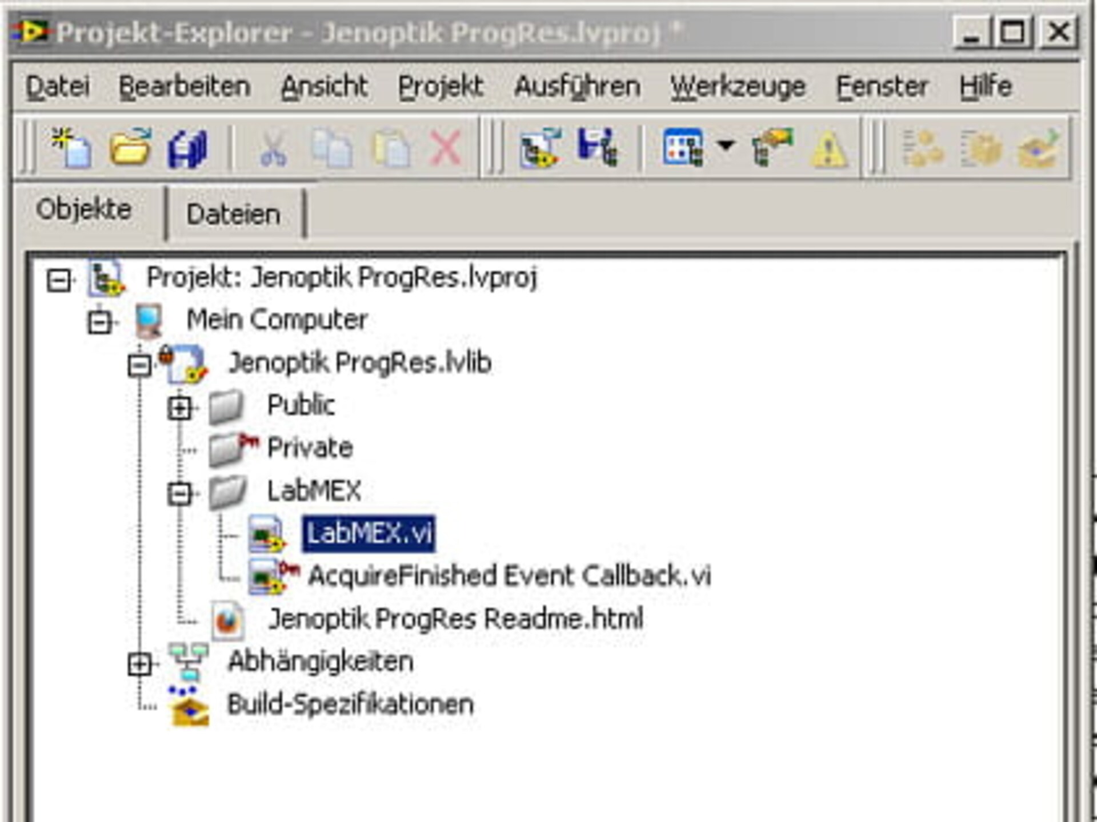Select the Jenoptik ProgRes.lvlib library
1097x822 pixels.
(360, 363)
